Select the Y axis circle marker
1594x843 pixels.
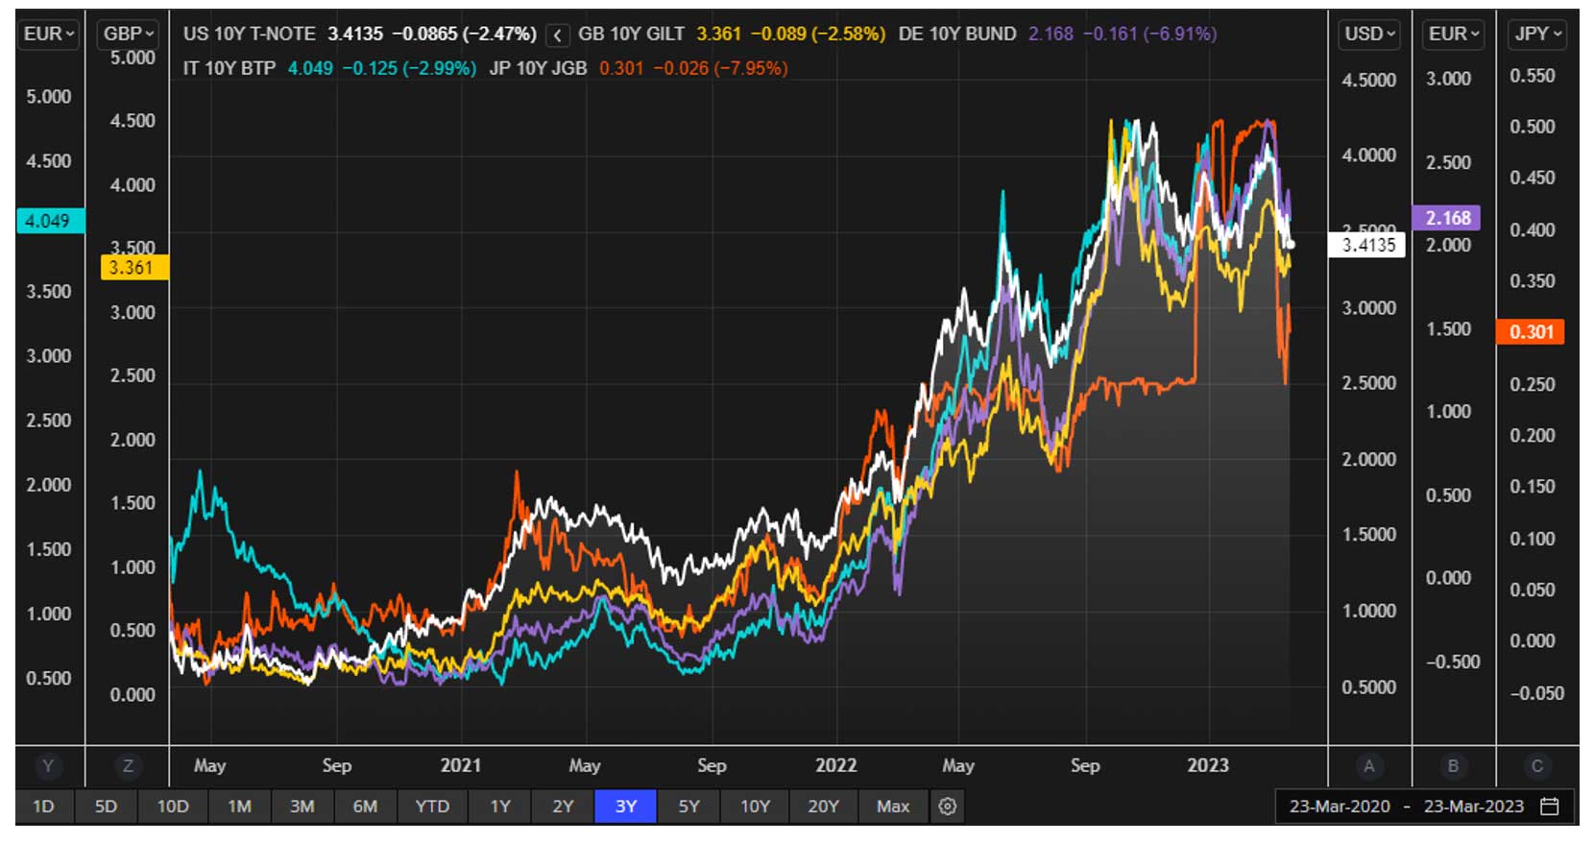[x=48, y=766]
